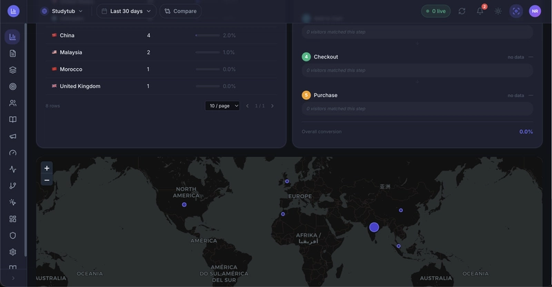Zoom in on the world map
The image size is (552, 287).
pos(47,168)
